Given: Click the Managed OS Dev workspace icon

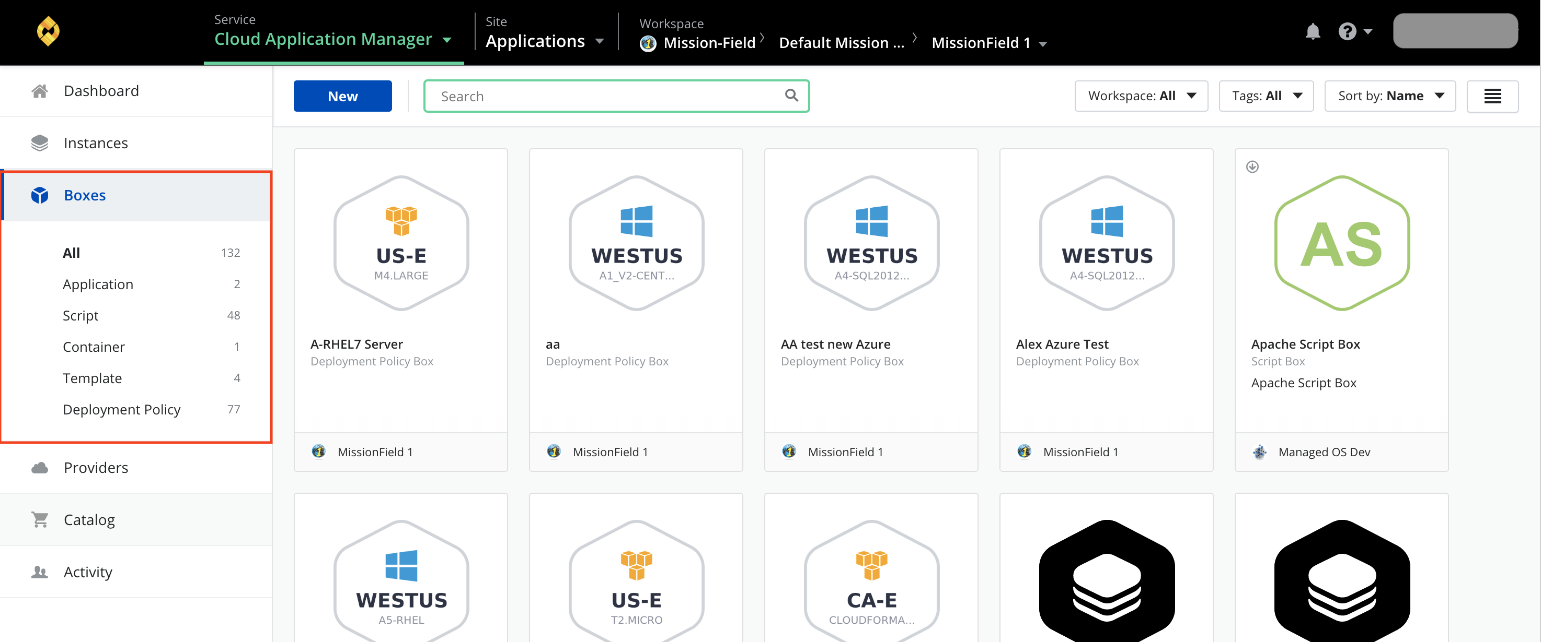Looking at the screenshot, I should (x=1259, y=452).
